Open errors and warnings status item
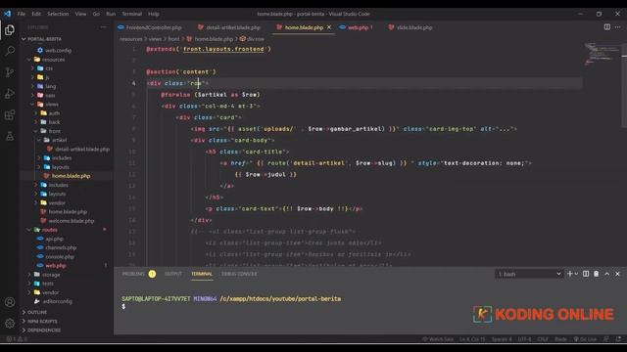 (16, 339)
